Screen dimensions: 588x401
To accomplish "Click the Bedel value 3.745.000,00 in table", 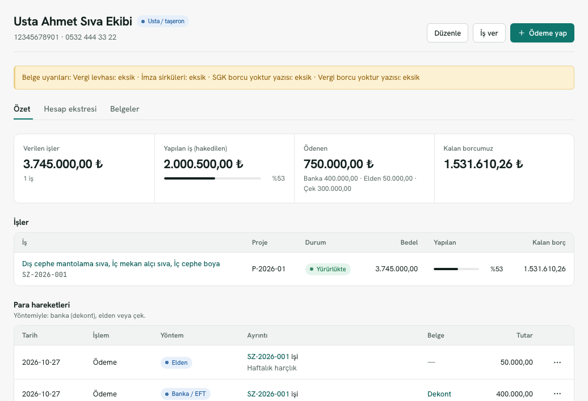I will [x=396, y=269].
